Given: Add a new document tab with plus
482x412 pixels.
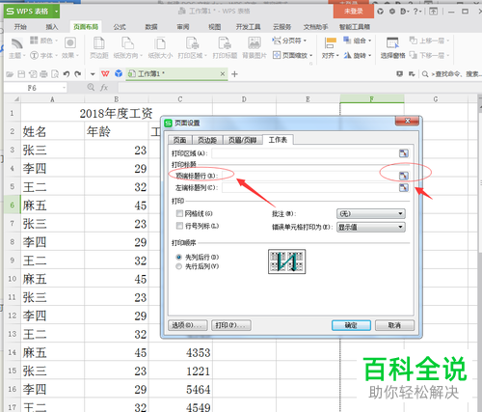Looking at the screenshot, I should click(234, 74).
